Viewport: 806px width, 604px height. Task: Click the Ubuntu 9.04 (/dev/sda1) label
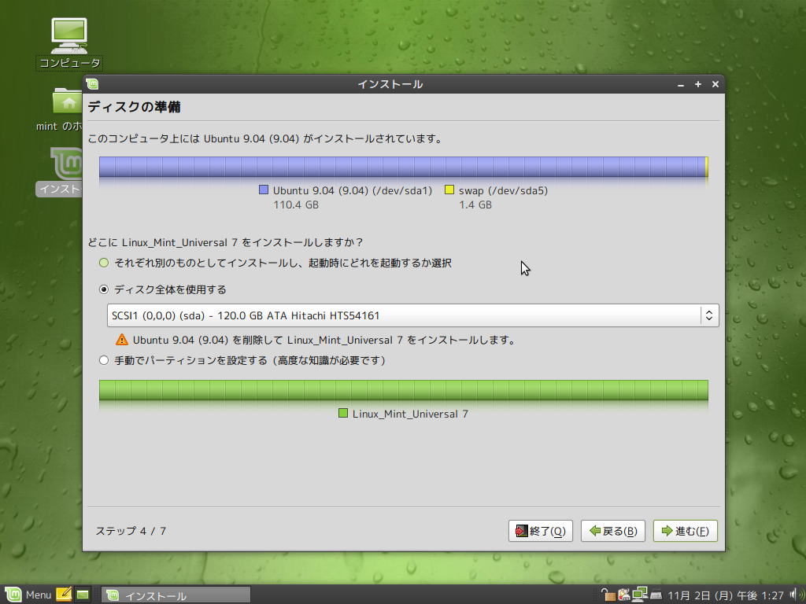(x=352, y=190)
